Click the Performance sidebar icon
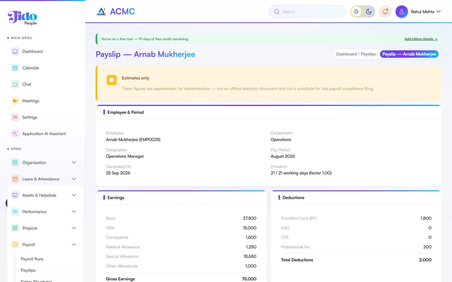 coord(15,212)
